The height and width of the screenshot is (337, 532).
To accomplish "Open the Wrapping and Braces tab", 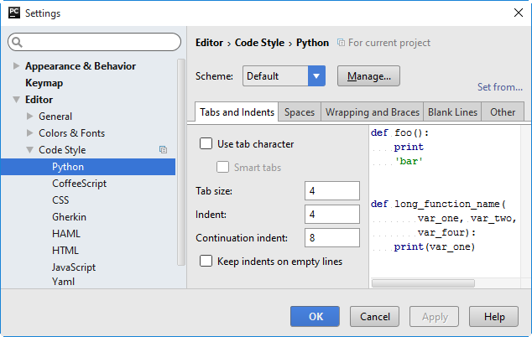I will point(372,112).
